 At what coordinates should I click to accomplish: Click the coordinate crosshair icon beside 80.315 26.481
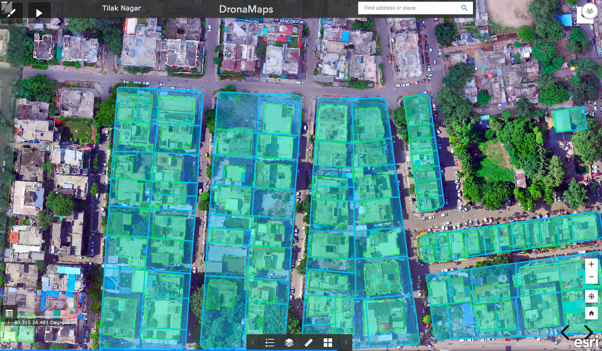(x=9, y=322)
